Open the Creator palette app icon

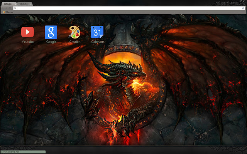pos(74,32)
